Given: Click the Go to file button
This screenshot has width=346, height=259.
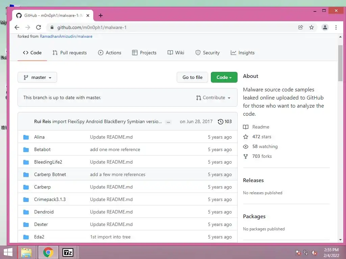Looking at the screenshot, I should (192, 77).
